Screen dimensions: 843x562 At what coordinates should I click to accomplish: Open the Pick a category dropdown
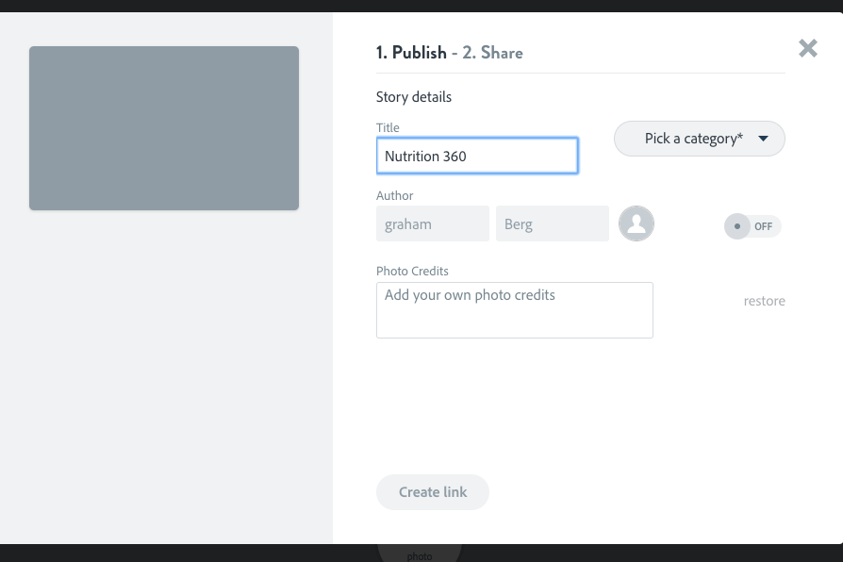(x=700, y=139)
